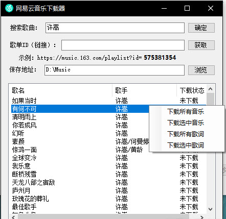
Task: Focus the 歌单ID link input field
Action: pyautogui.click(x=123, y=45)
